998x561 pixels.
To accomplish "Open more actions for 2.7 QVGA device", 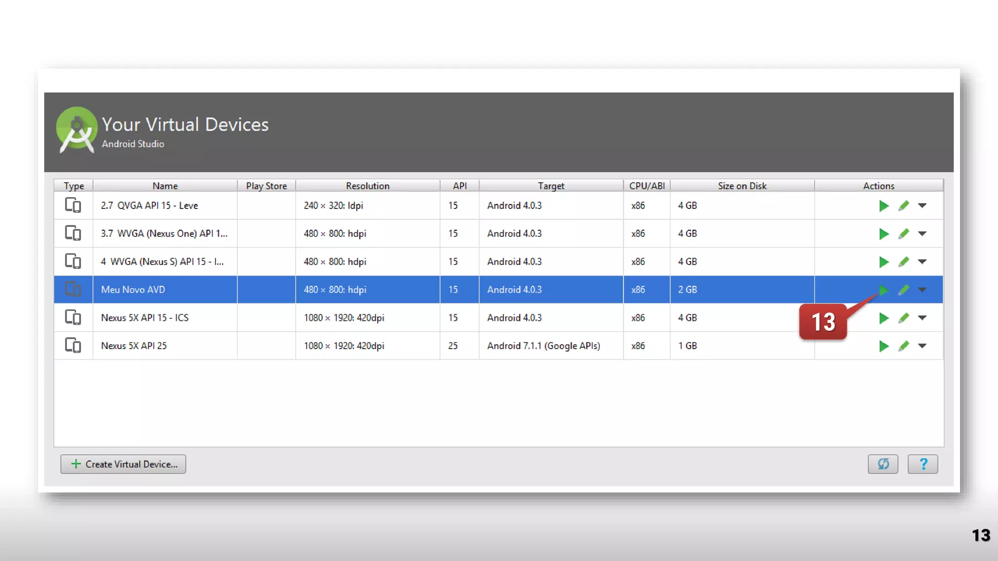I will (x=922, y=206).
